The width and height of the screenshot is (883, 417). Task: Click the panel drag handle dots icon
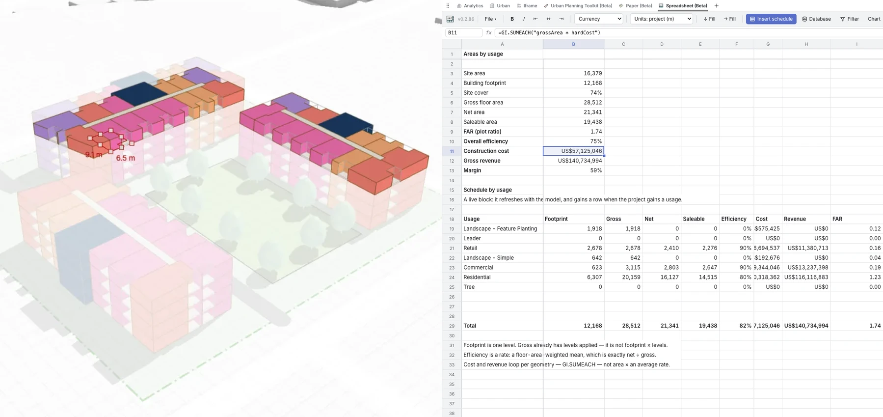point(448,6)
